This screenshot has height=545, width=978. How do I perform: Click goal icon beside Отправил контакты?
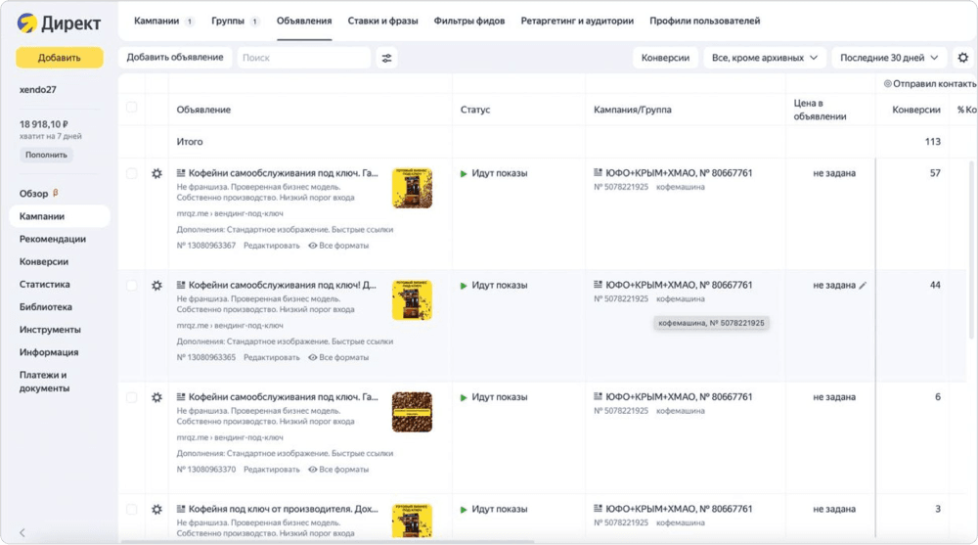(887, 83)
